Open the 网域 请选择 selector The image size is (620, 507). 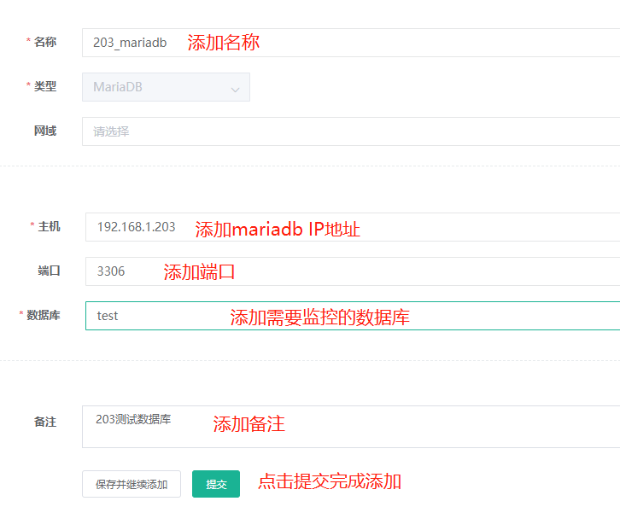[351, 131]
